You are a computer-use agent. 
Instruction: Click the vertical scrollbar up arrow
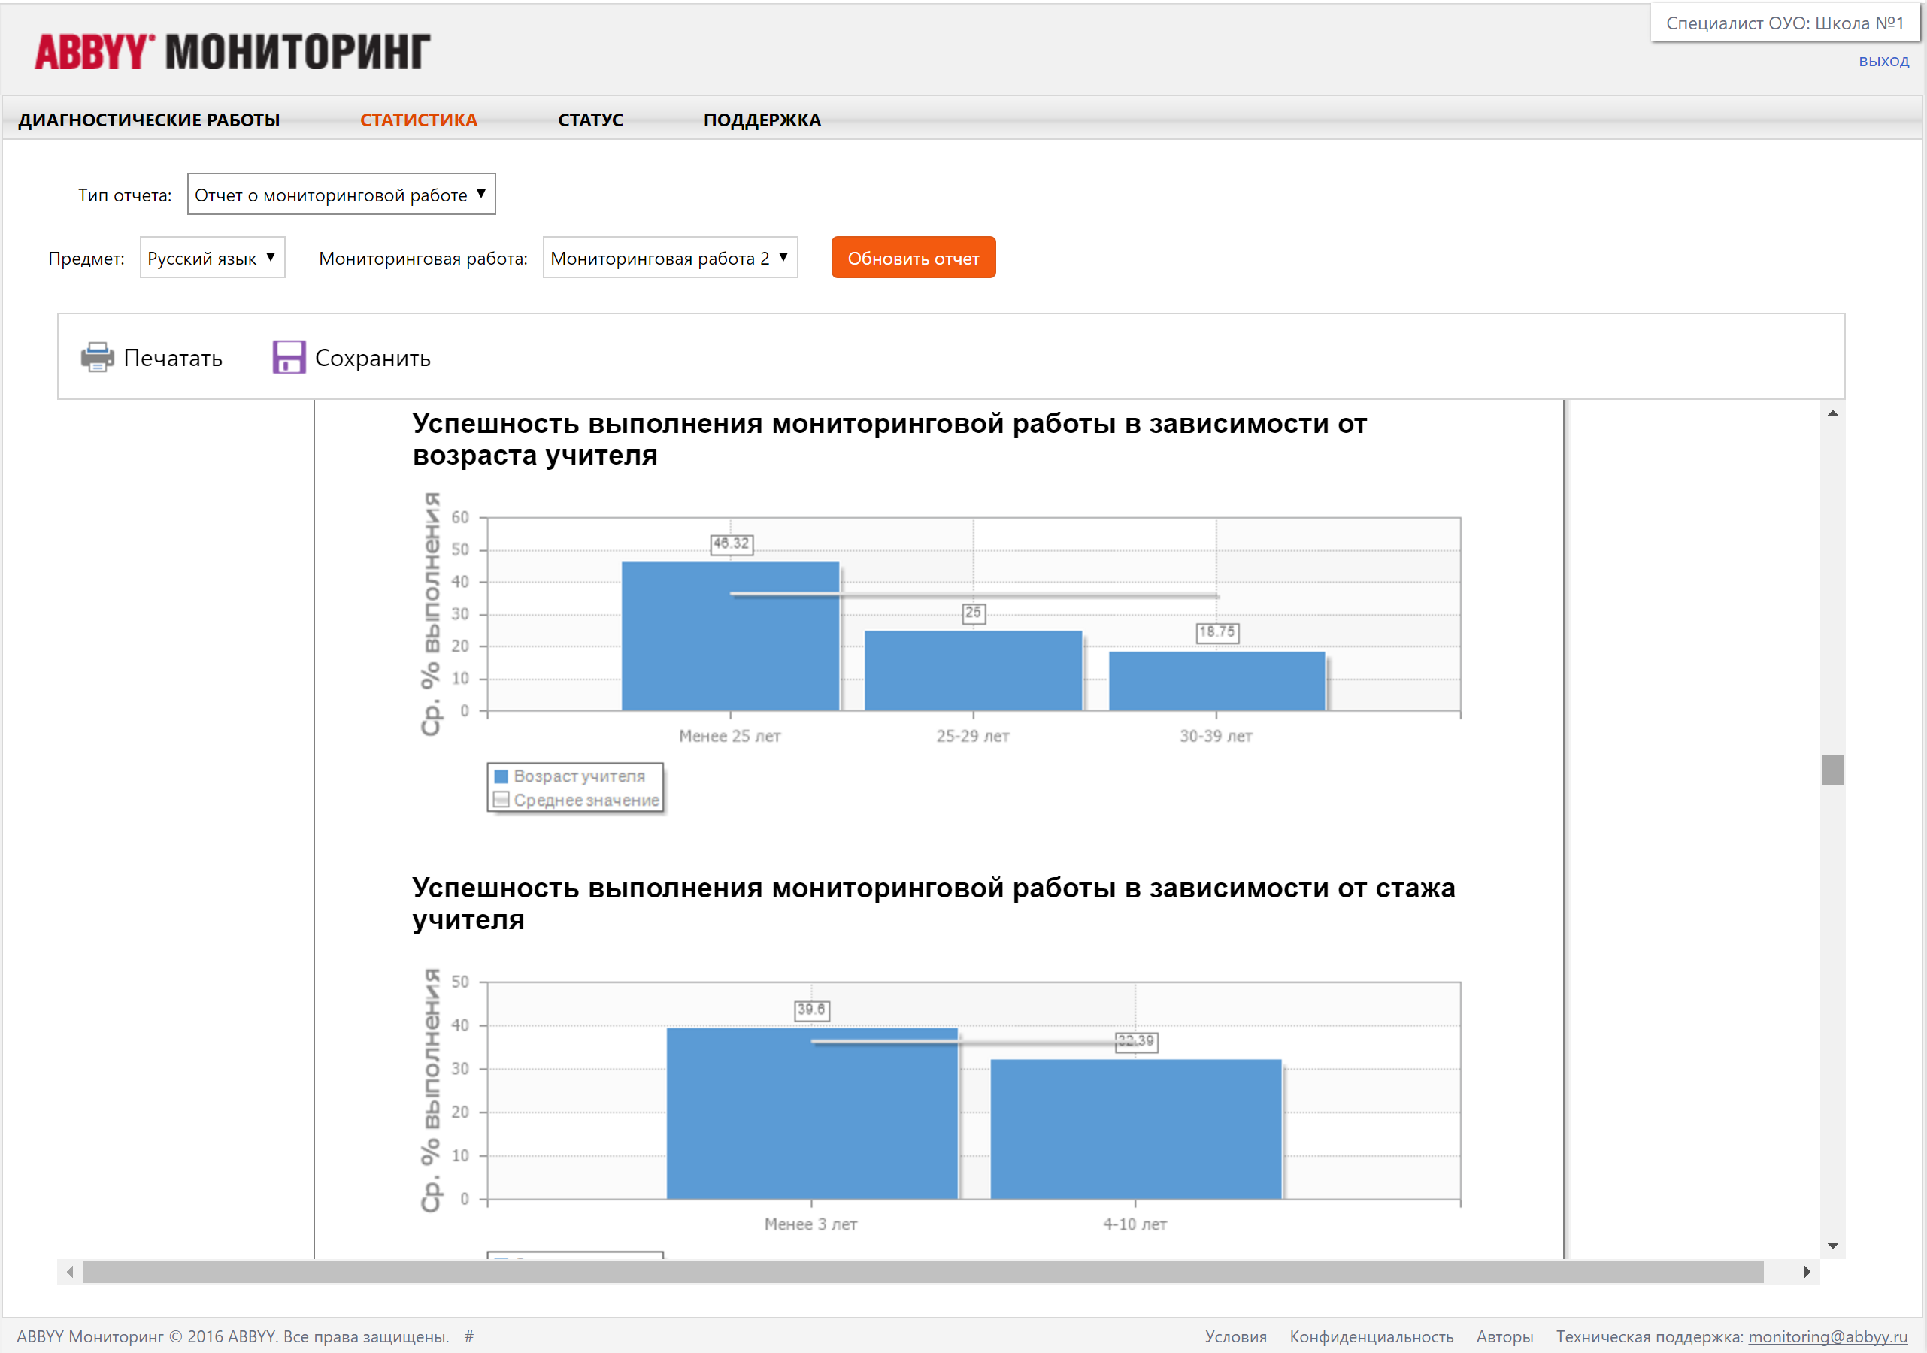pyautogui.click(x=1832, y=413)
